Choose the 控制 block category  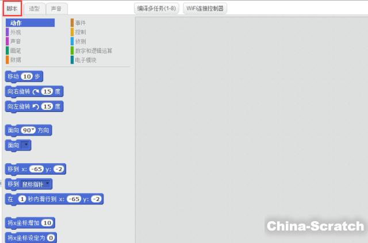[80, 32]
